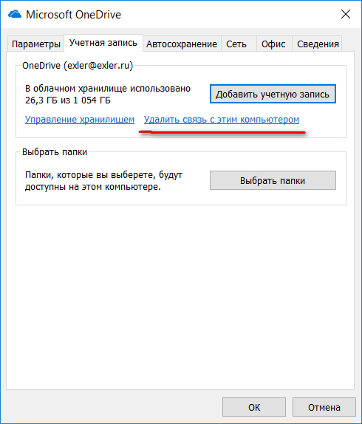Cancel the dialog with Отмена
The height and width of the screenshot is (424, 362).
coord(324,407)
